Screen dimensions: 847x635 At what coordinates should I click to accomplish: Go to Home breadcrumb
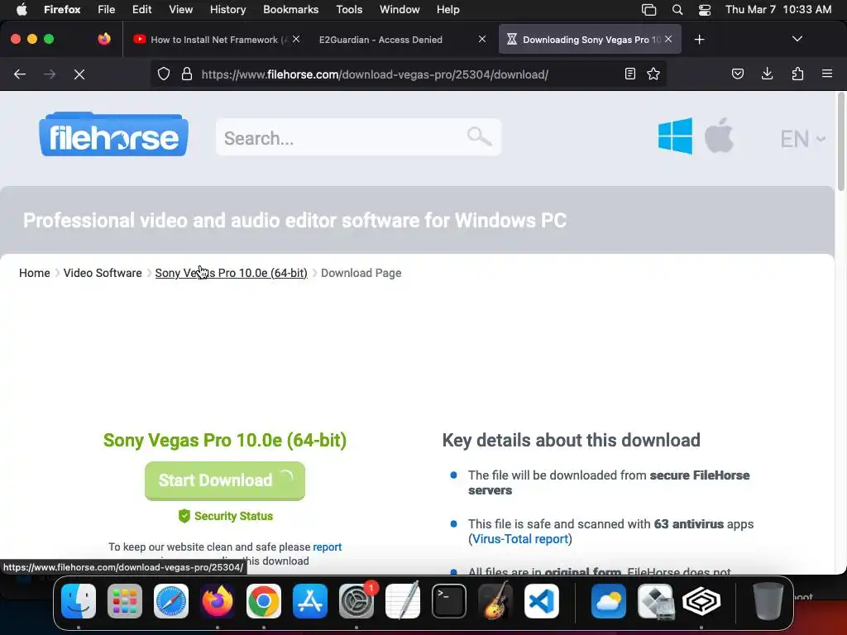tap(35, 273)
